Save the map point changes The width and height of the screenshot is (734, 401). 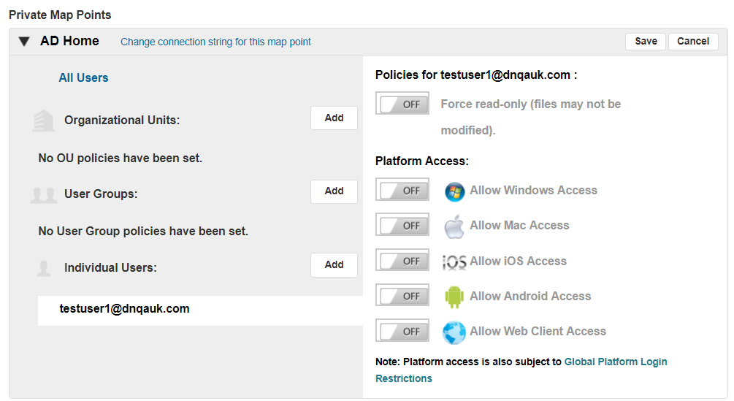pos(646,42)
